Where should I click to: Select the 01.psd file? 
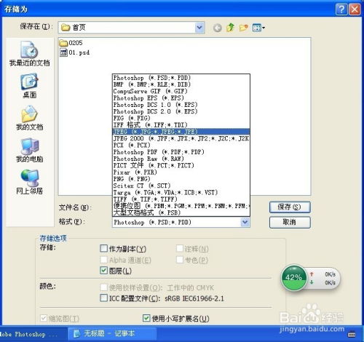click(74, 52)
